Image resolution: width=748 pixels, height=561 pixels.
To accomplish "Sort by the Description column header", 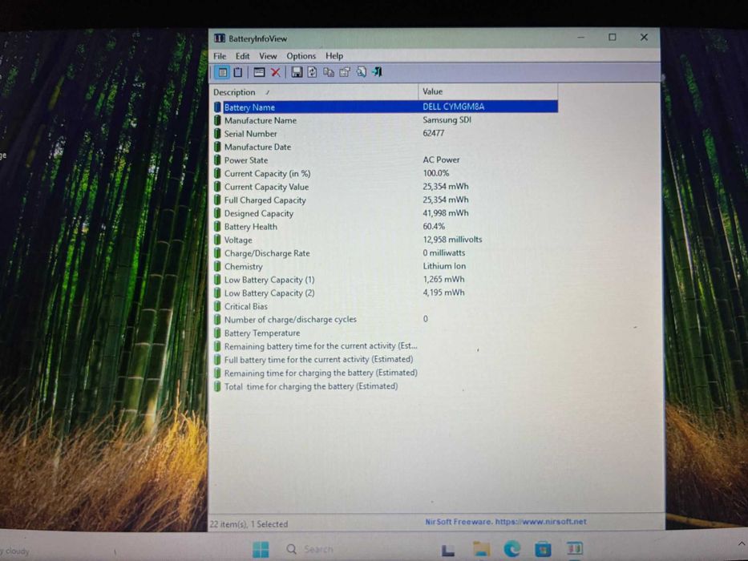I will 314,92.
